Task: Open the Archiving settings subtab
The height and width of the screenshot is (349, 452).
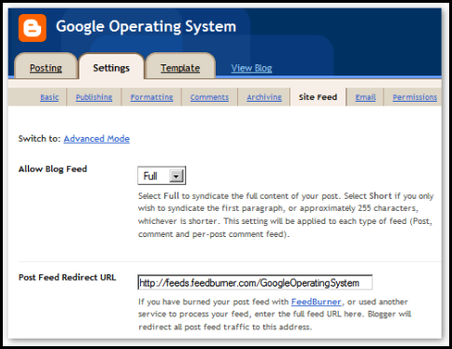Action: 264,97
